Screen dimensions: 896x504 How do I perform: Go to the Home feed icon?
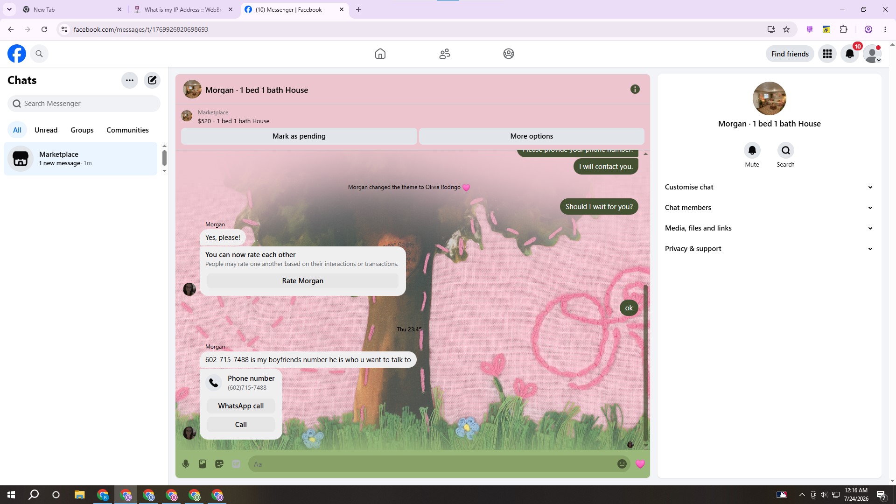coord(380,54)
